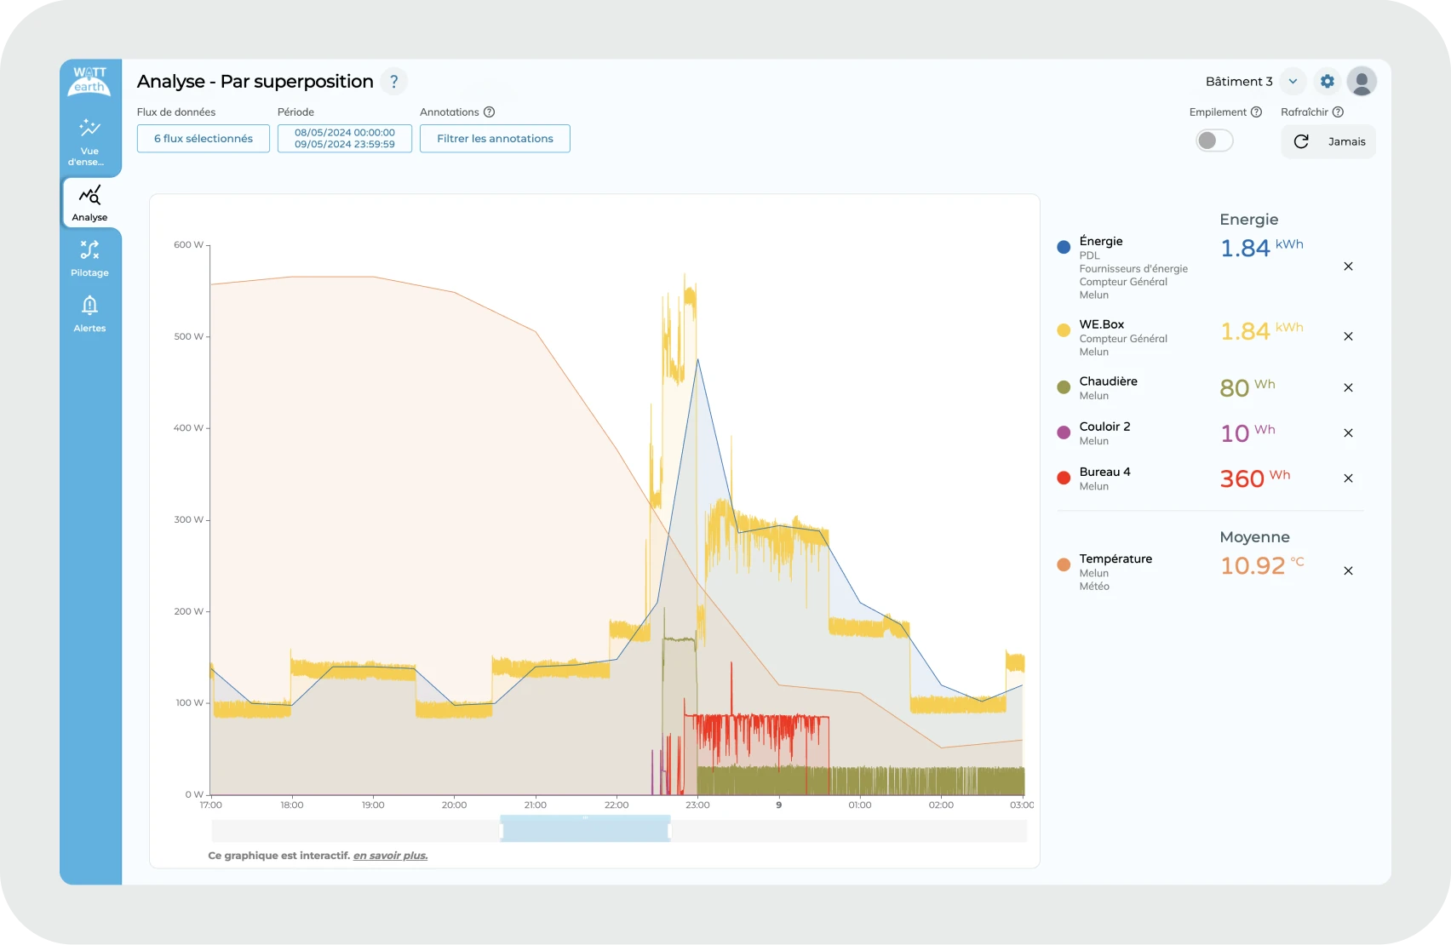Click the Couloir 2 legend label
The height and width of the screenshot is (945, 1451).
point(1105,427)
